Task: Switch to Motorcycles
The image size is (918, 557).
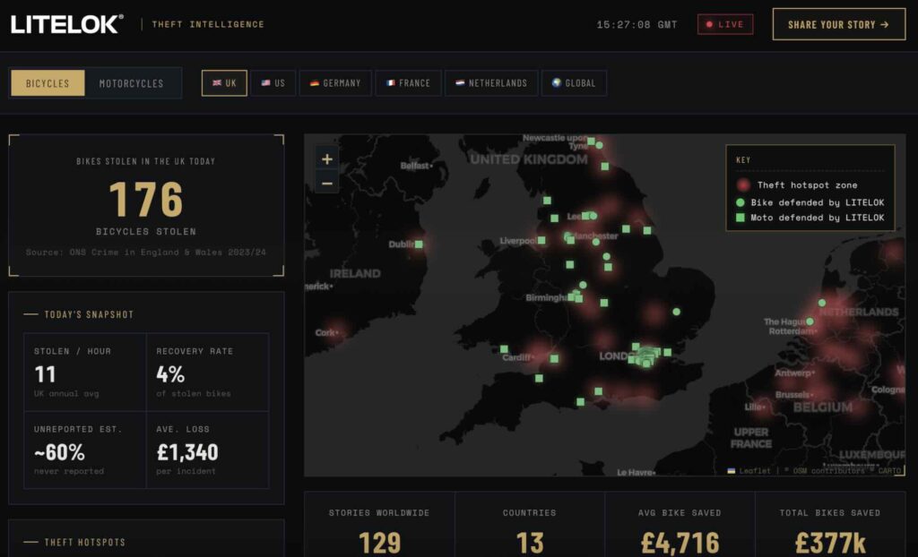Action: [132, 83]
